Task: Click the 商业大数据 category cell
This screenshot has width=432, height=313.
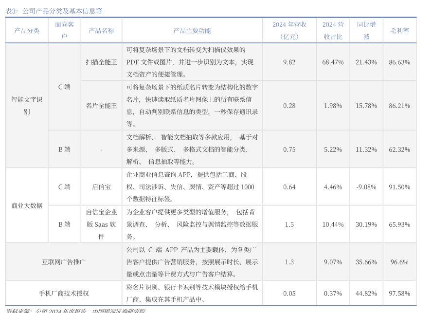Action: tap(27, 205)
